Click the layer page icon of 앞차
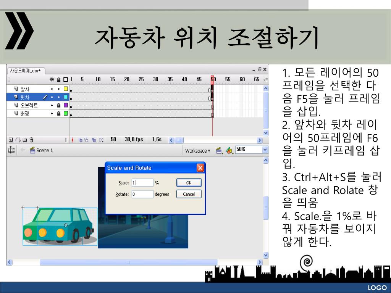Screen dimensions: 391x293 tap(16, 89)
